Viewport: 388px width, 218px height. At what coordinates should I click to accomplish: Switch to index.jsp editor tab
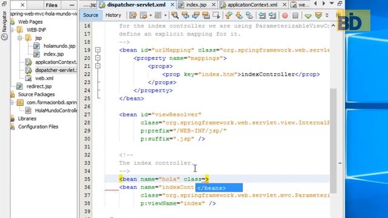(x=196, y=5)
